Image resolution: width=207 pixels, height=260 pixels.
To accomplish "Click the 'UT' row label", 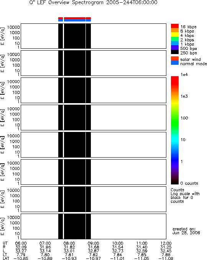I will (x=5, y=243).
